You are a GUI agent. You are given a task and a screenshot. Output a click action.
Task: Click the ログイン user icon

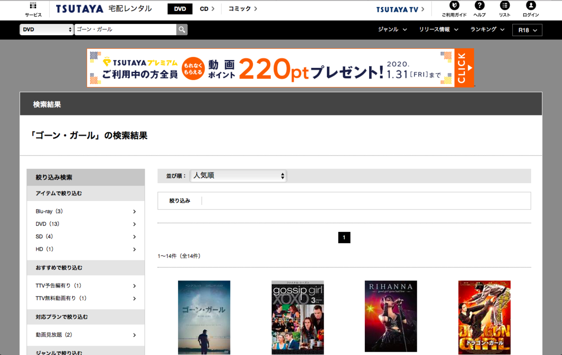tap(531, 6)
